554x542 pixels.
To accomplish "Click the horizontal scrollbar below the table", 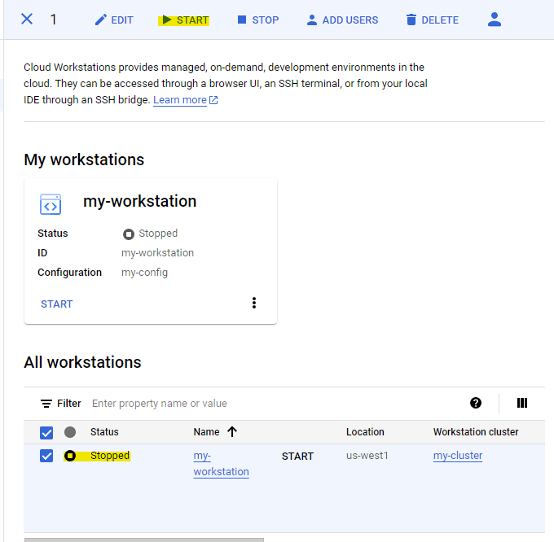I will [x=144, y=540].
